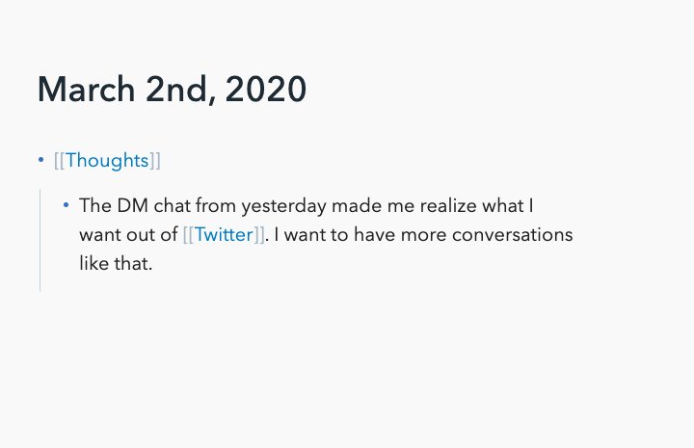Open the [[Thoughts]] page link
Image resolution: width=694 pixels, height=448 pixels.
pyautogui.click(x=107, y=161)
